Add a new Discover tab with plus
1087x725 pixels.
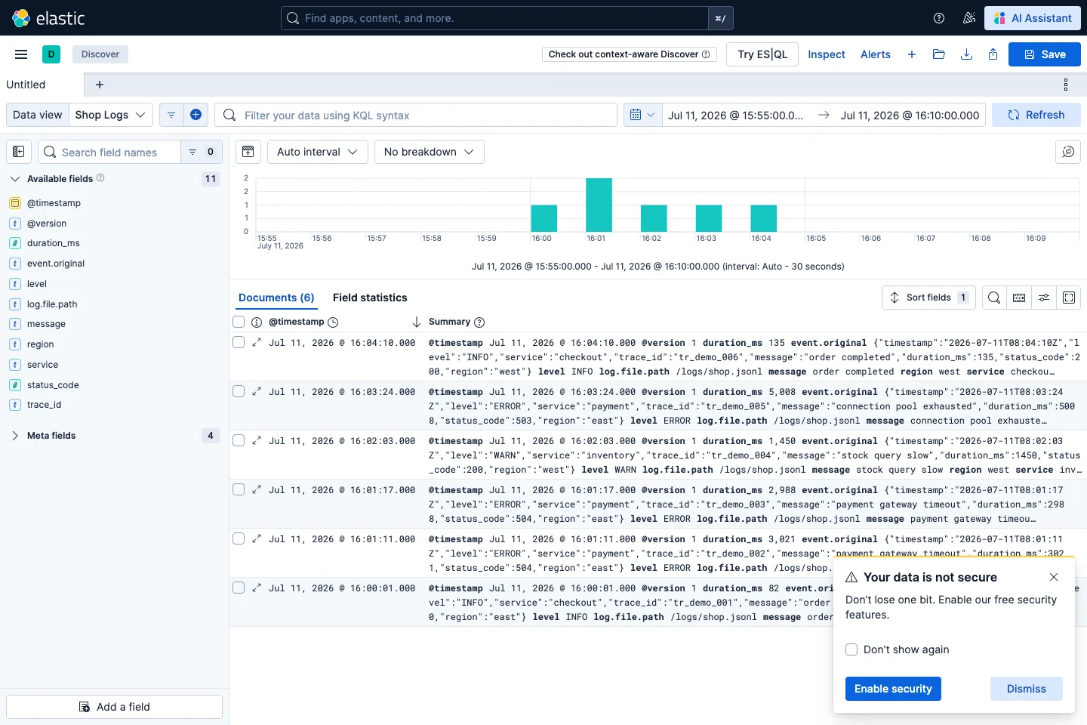tap(100, 85)
